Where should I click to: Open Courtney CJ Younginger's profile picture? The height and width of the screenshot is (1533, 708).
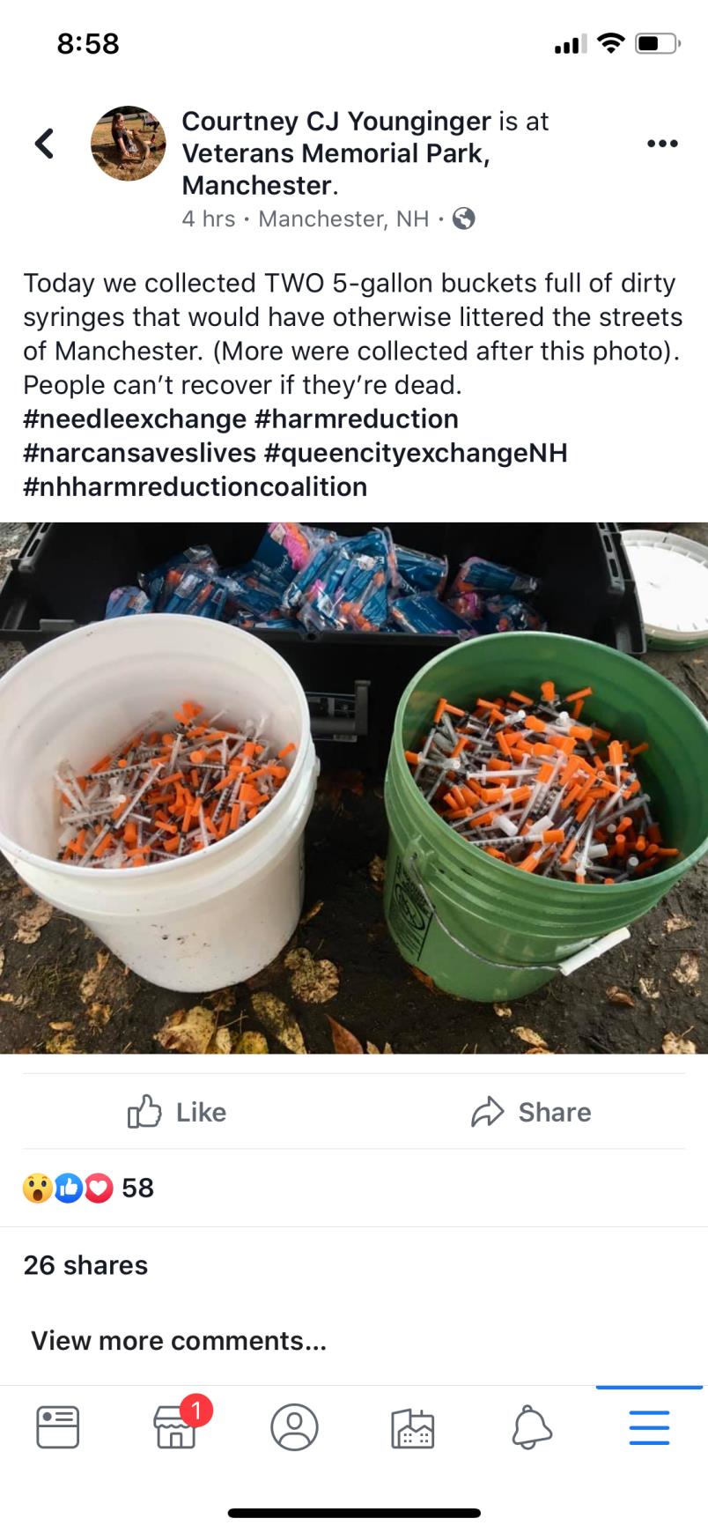[x=129, y=144]
